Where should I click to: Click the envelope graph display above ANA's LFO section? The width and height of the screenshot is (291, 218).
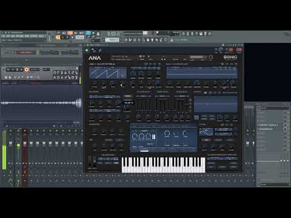pos(216,104)
